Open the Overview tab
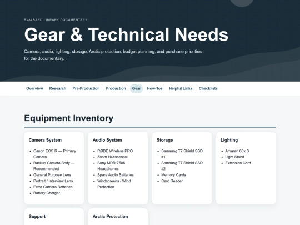This screenshot has height=225, width=300. click(34, 88)
